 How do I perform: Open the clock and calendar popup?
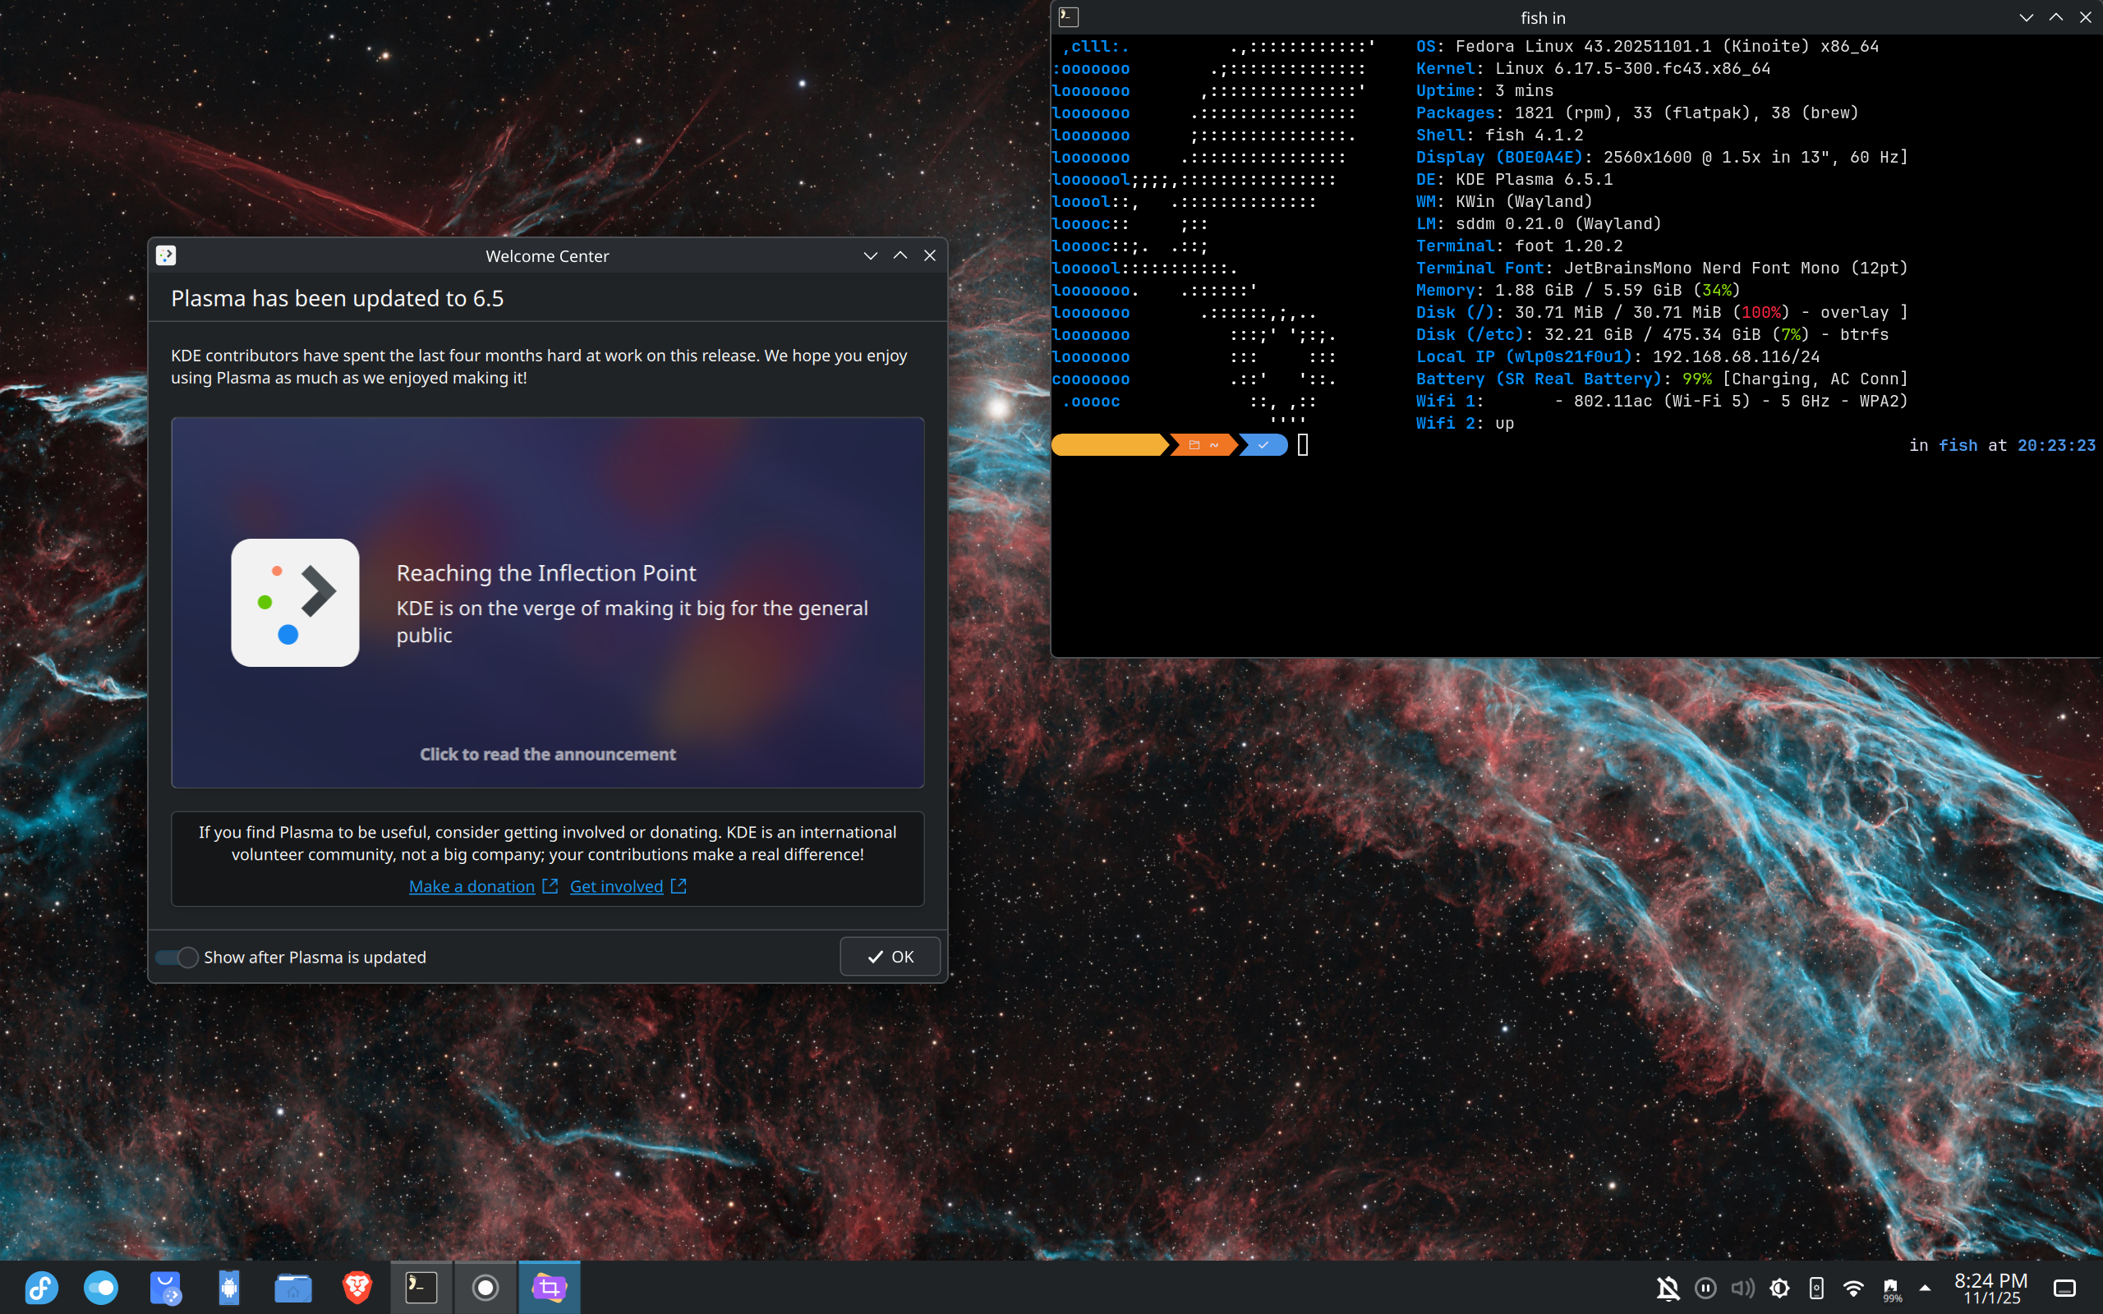[1991, 1288]
